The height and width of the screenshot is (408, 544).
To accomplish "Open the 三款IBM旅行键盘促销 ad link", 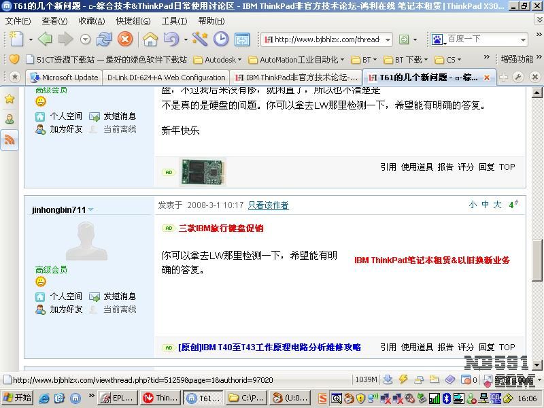I will click(221, 228).
